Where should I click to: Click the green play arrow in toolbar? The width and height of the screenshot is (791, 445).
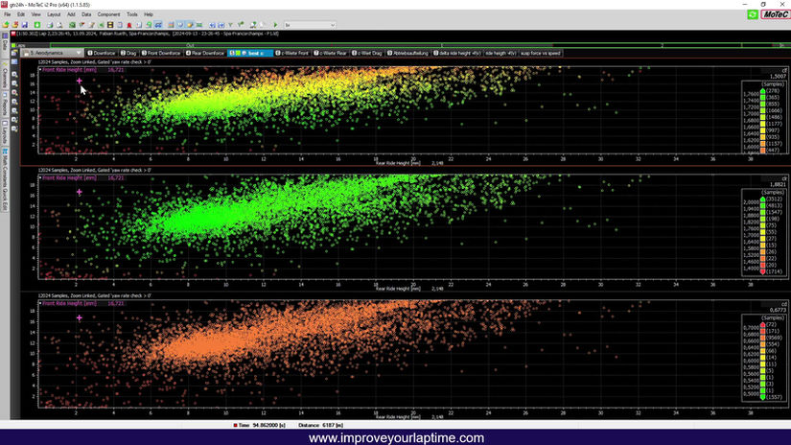pyautogui.click(x=275, y=24)
